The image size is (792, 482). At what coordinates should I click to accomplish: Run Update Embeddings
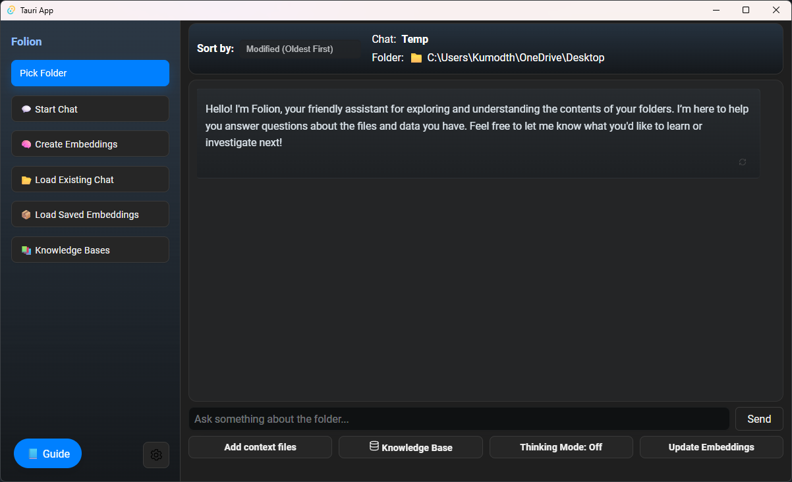pos(711,447)
